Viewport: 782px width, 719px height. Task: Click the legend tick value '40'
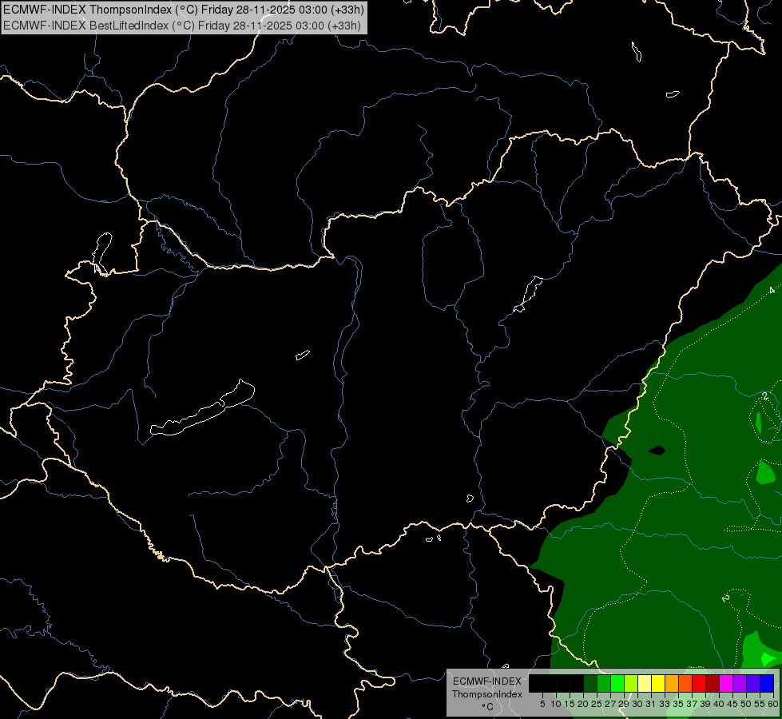pos(719,704)
